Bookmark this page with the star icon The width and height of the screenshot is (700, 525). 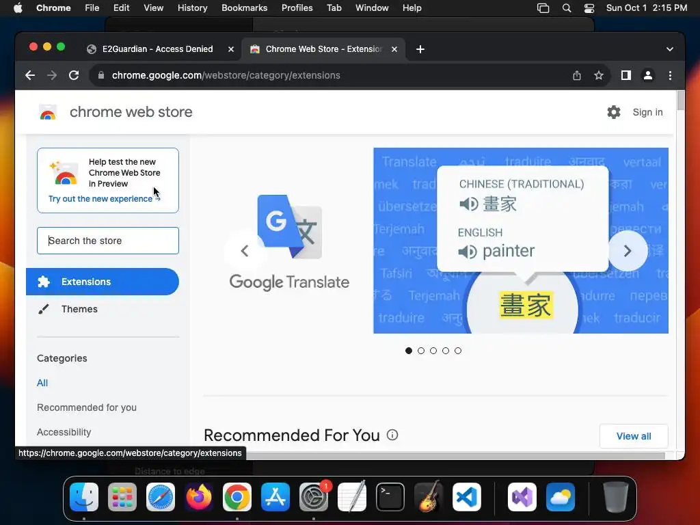[x=599, y=75]
